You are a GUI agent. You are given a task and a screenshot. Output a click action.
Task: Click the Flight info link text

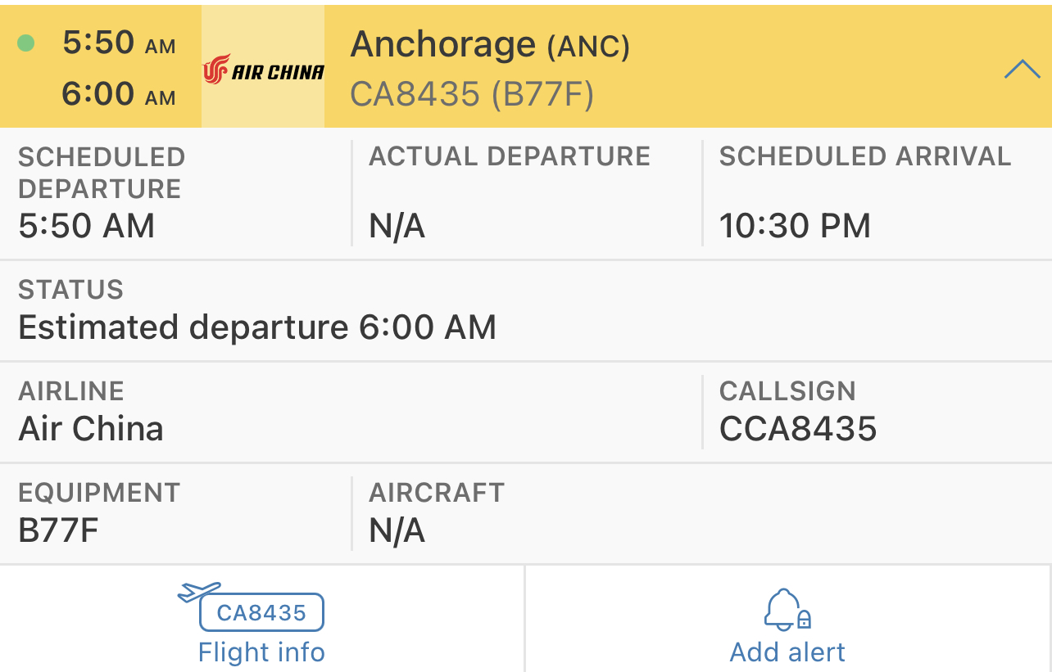(x=261, y=652)
